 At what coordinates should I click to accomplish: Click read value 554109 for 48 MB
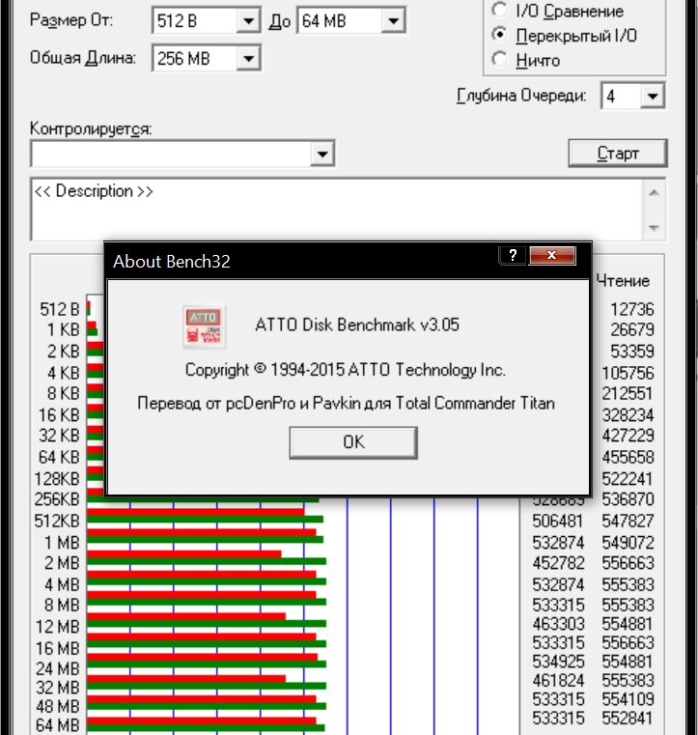pyautogui.click(x=628, y=699)
